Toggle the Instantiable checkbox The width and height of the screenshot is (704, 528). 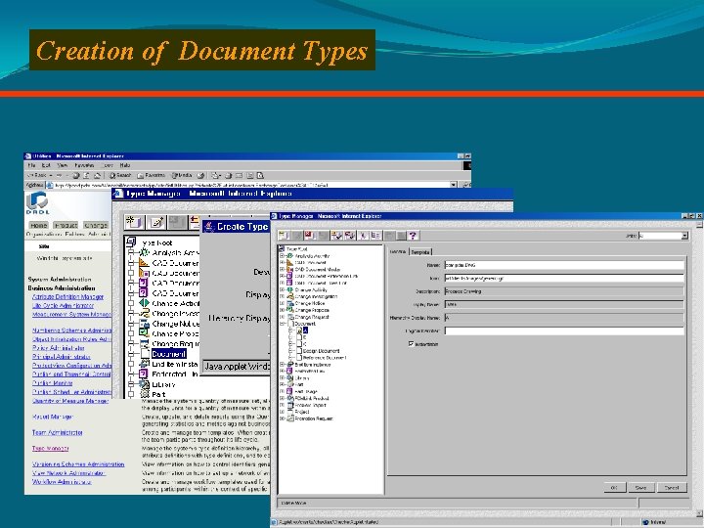tap(411, 343)
